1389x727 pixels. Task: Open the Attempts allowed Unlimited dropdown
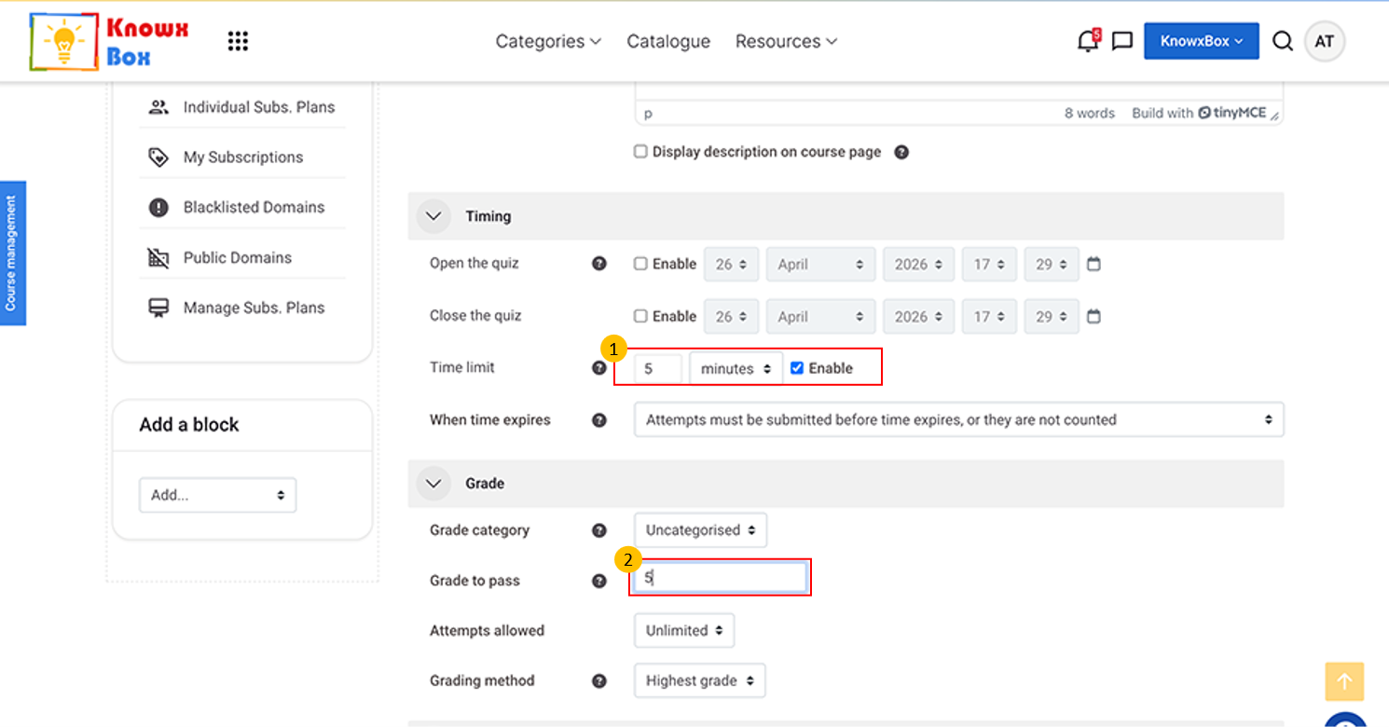tap(684, 631)
